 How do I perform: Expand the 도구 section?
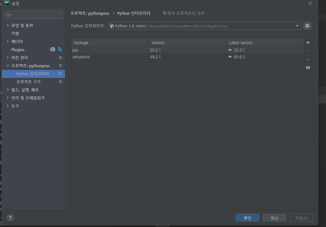tap(8, 106)
